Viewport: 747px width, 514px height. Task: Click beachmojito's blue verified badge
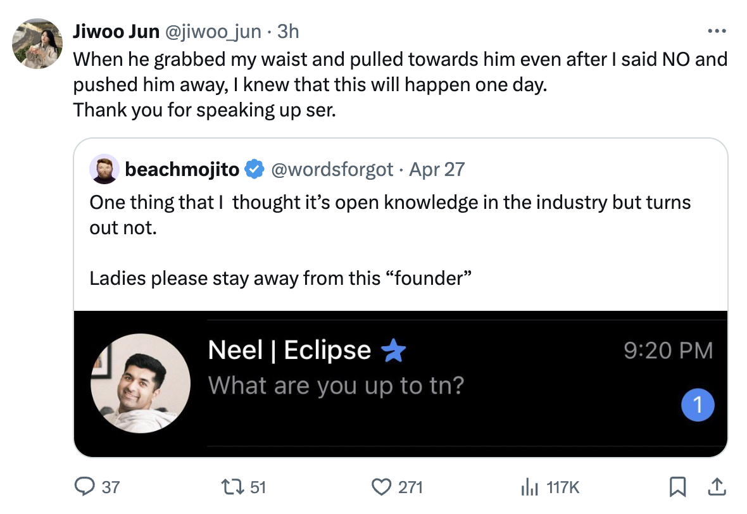click(254, 169)
